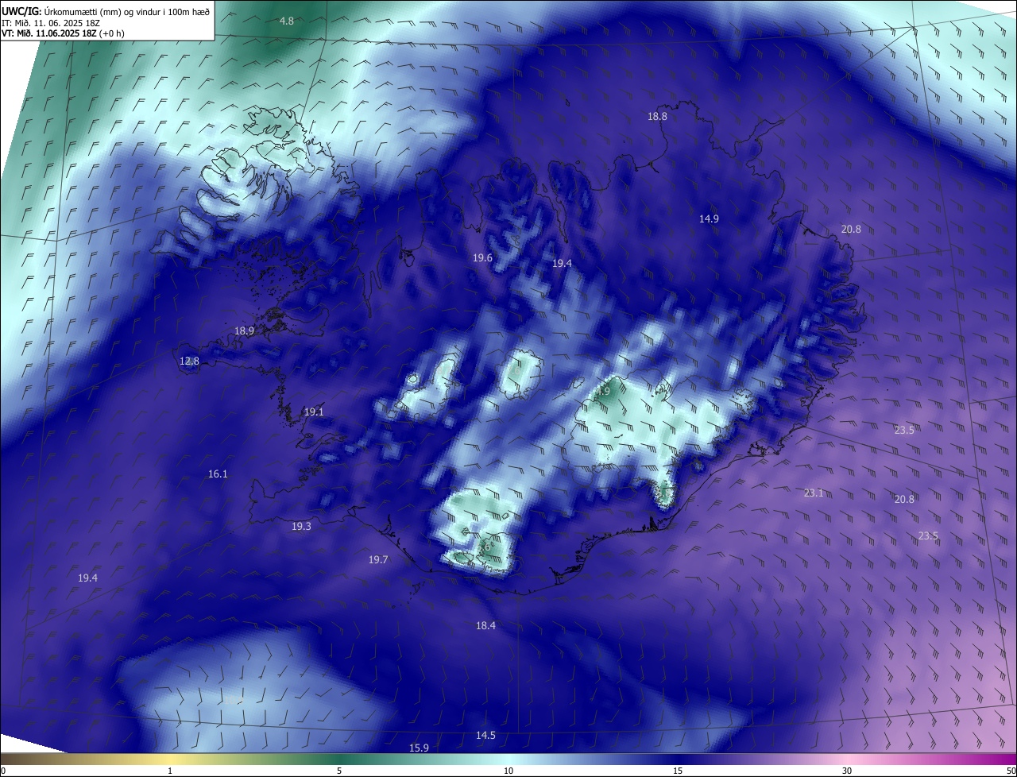Click the 4.8 value label on the map
Viewport: 1017px width, 777px height.
pyautogui.click(x=287, y=21)
